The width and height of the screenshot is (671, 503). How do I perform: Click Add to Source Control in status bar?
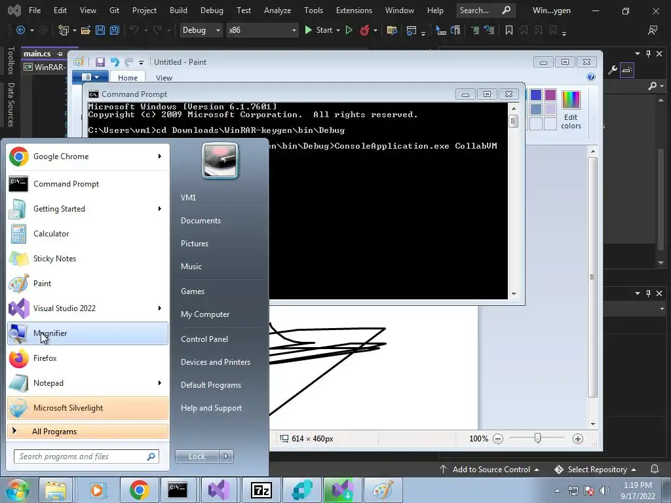489,469
